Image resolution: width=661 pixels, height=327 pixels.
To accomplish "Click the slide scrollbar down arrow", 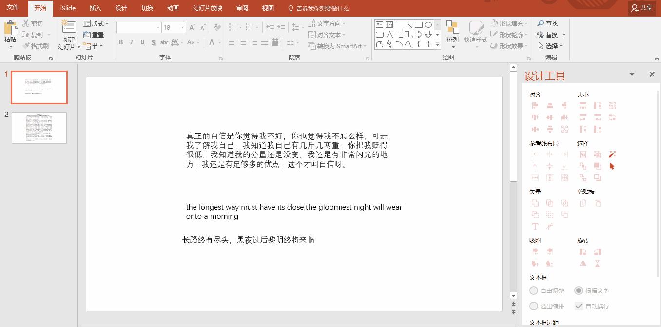I will point(513,296).
